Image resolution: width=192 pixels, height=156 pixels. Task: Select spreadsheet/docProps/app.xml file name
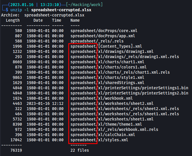102,36
